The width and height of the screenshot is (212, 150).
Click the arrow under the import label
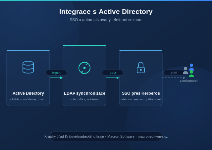click(56, 78)
